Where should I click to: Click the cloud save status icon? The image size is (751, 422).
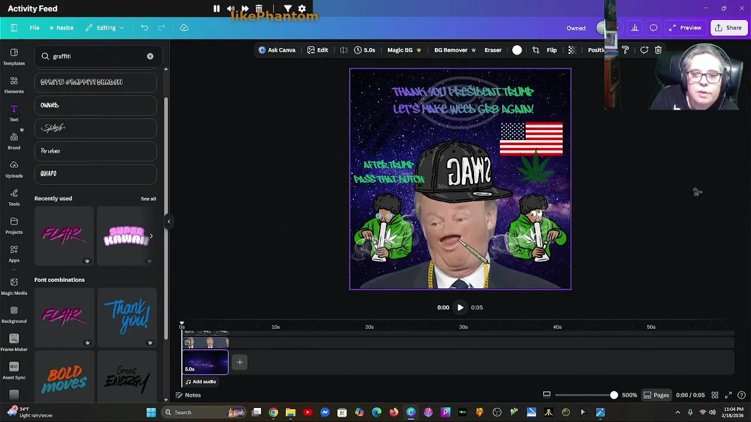coord(184,28)
